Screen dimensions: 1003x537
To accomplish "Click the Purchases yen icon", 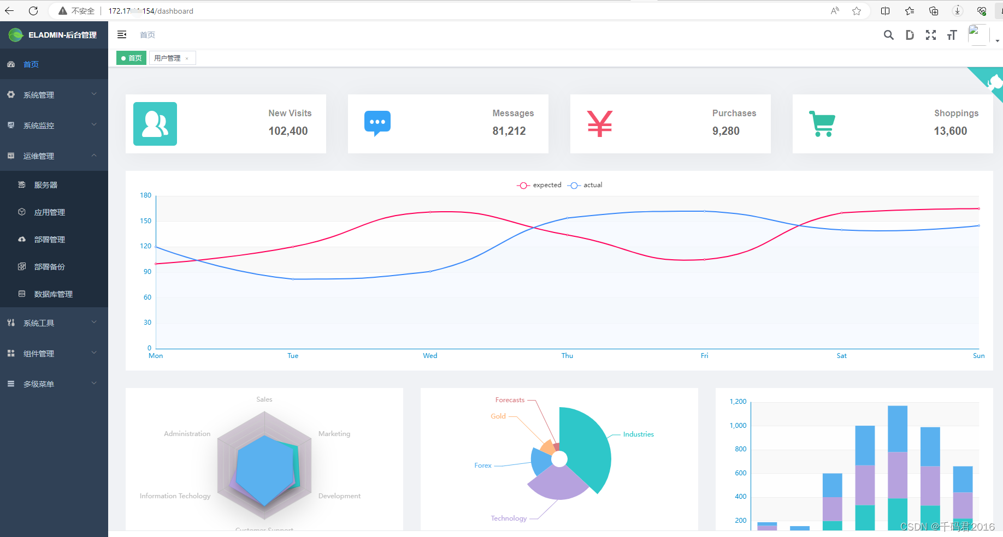I will point(600,124).
